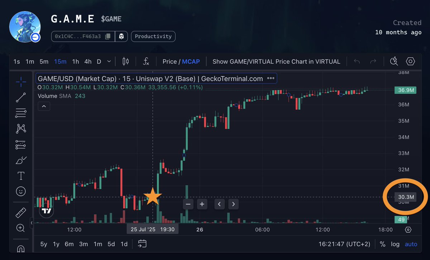Activate the zoom in tool
The width and height of the screenshot is (430, 260).
click(x=21, y=228)
